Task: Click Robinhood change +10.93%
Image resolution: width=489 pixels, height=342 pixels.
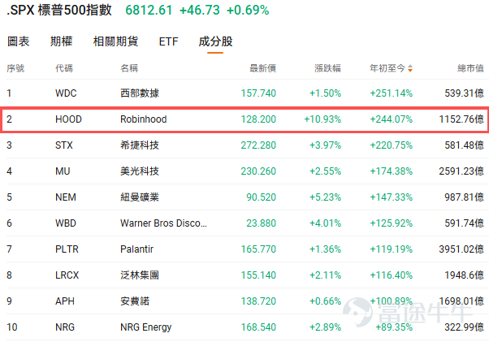Action: tap(322, 119)
